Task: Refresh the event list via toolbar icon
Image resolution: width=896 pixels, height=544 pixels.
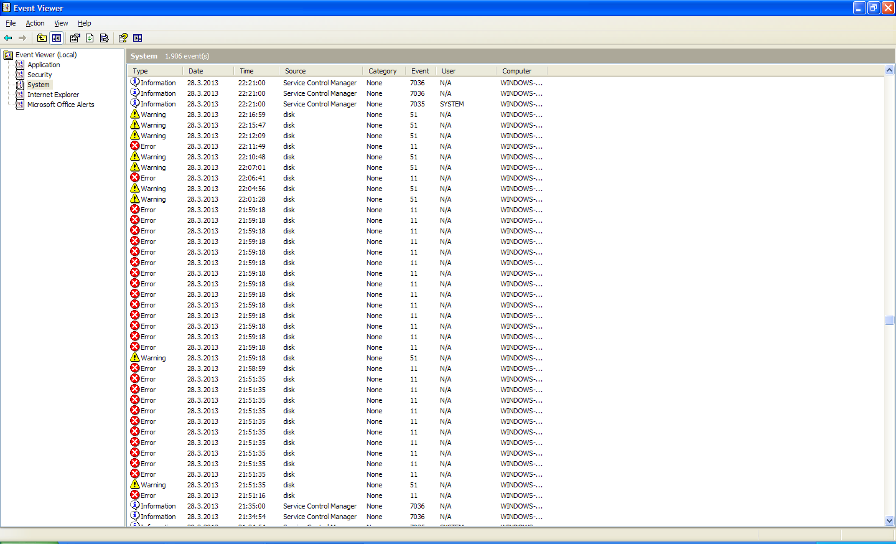Action: (x=90, y=38)
